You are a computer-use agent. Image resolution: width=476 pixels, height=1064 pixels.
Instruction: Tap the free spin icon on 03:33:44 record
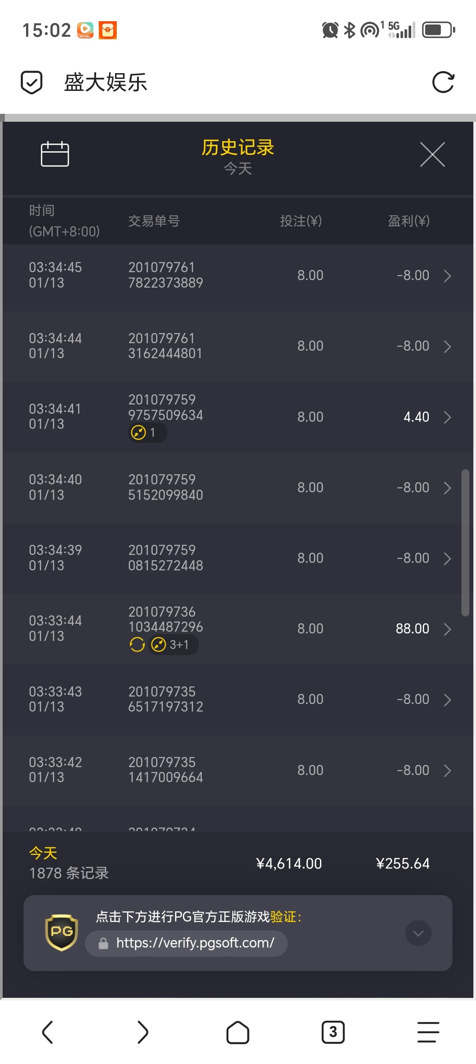coord(137,644)
